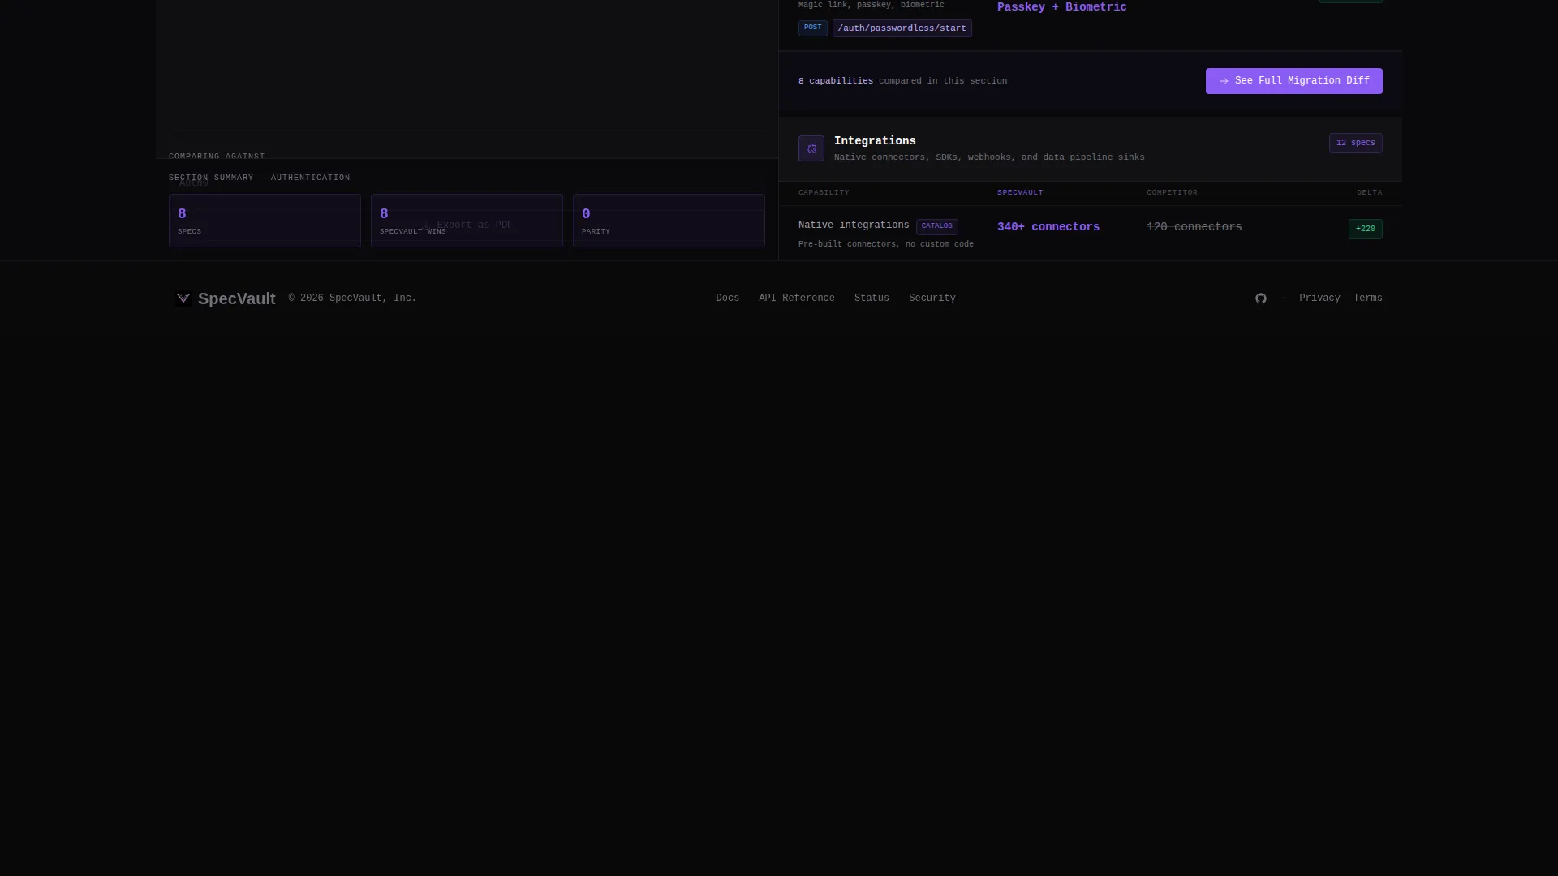This screenshot has width=1558, height=876.
Task: Click the POST method badge
Action: coord(812,28)
